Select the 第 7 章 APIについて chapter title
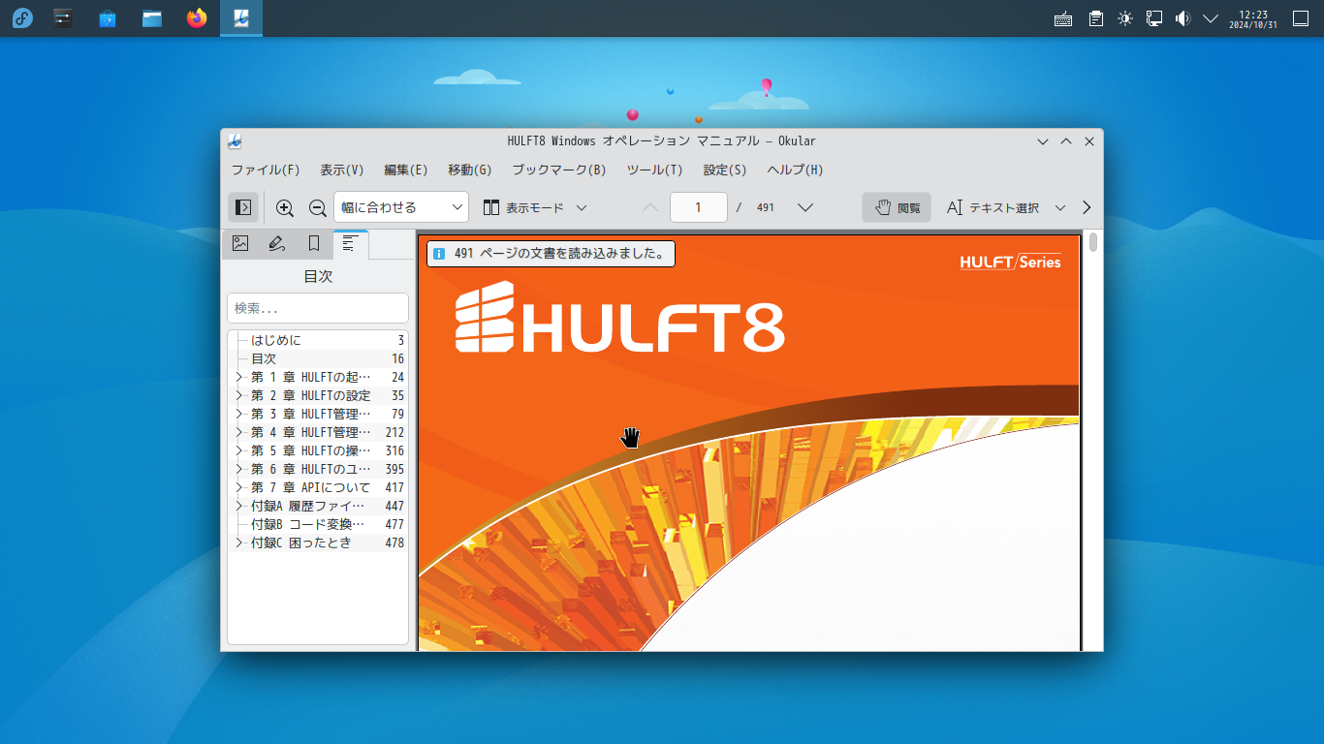The image size is (1324, 744). (310, 487)
